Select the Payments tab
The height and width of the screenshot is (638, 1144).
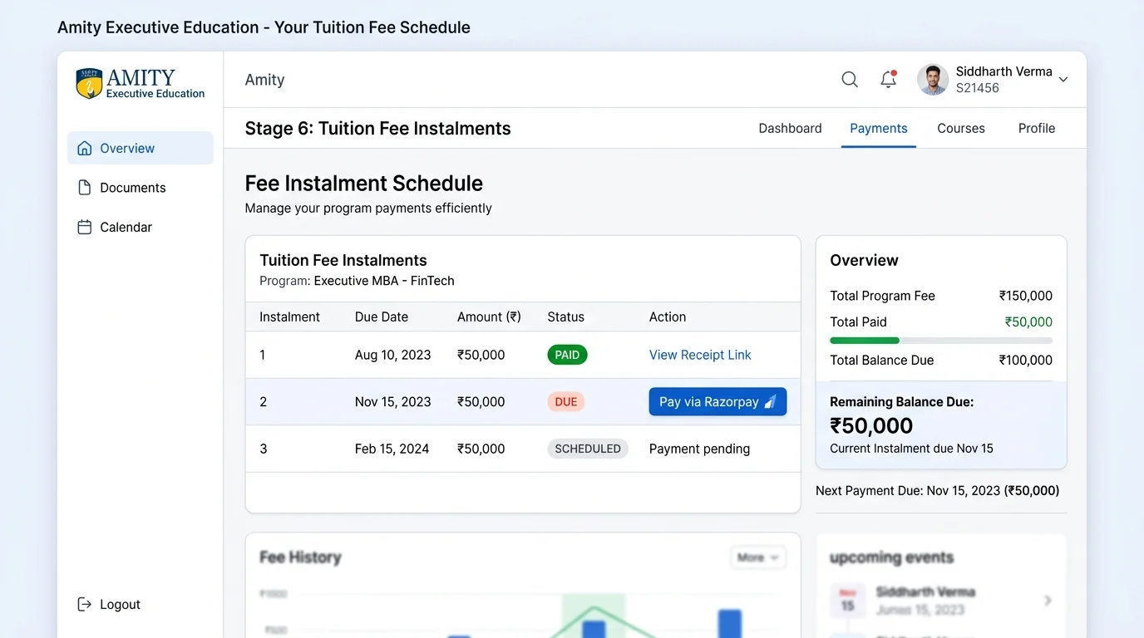click(x=879, y=128)
